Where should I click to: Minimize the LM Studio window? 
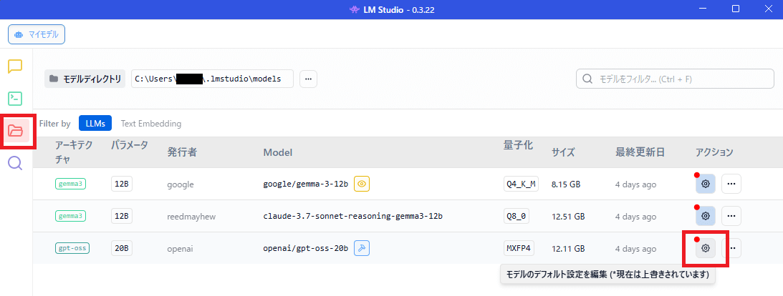click(703, 9)
